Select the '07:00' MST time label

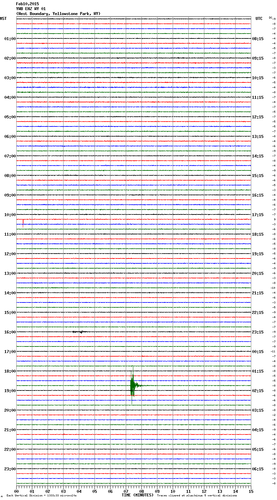click(x=10, y=156)
